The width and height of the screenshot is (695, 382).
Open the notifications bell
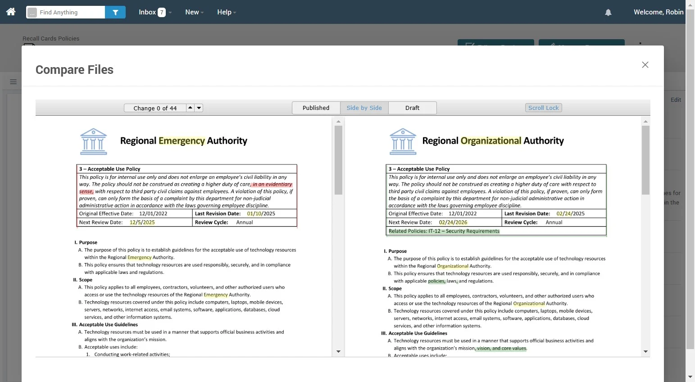click(x=608, y=13)
